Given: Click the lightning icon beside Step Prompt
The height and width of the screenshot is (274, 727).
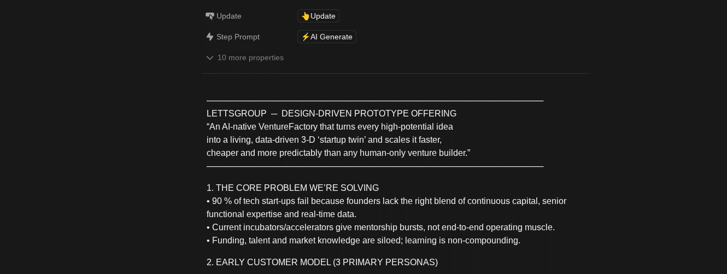Looking at the screenshot, I should point(210,37).
